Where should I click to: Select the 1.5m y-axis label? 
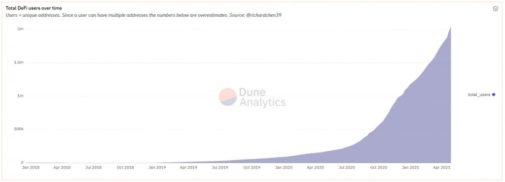pos(19,62)
